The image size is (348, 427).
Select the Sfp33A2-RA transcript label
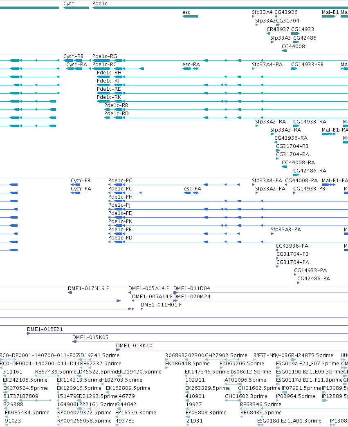tap(271, 122)
